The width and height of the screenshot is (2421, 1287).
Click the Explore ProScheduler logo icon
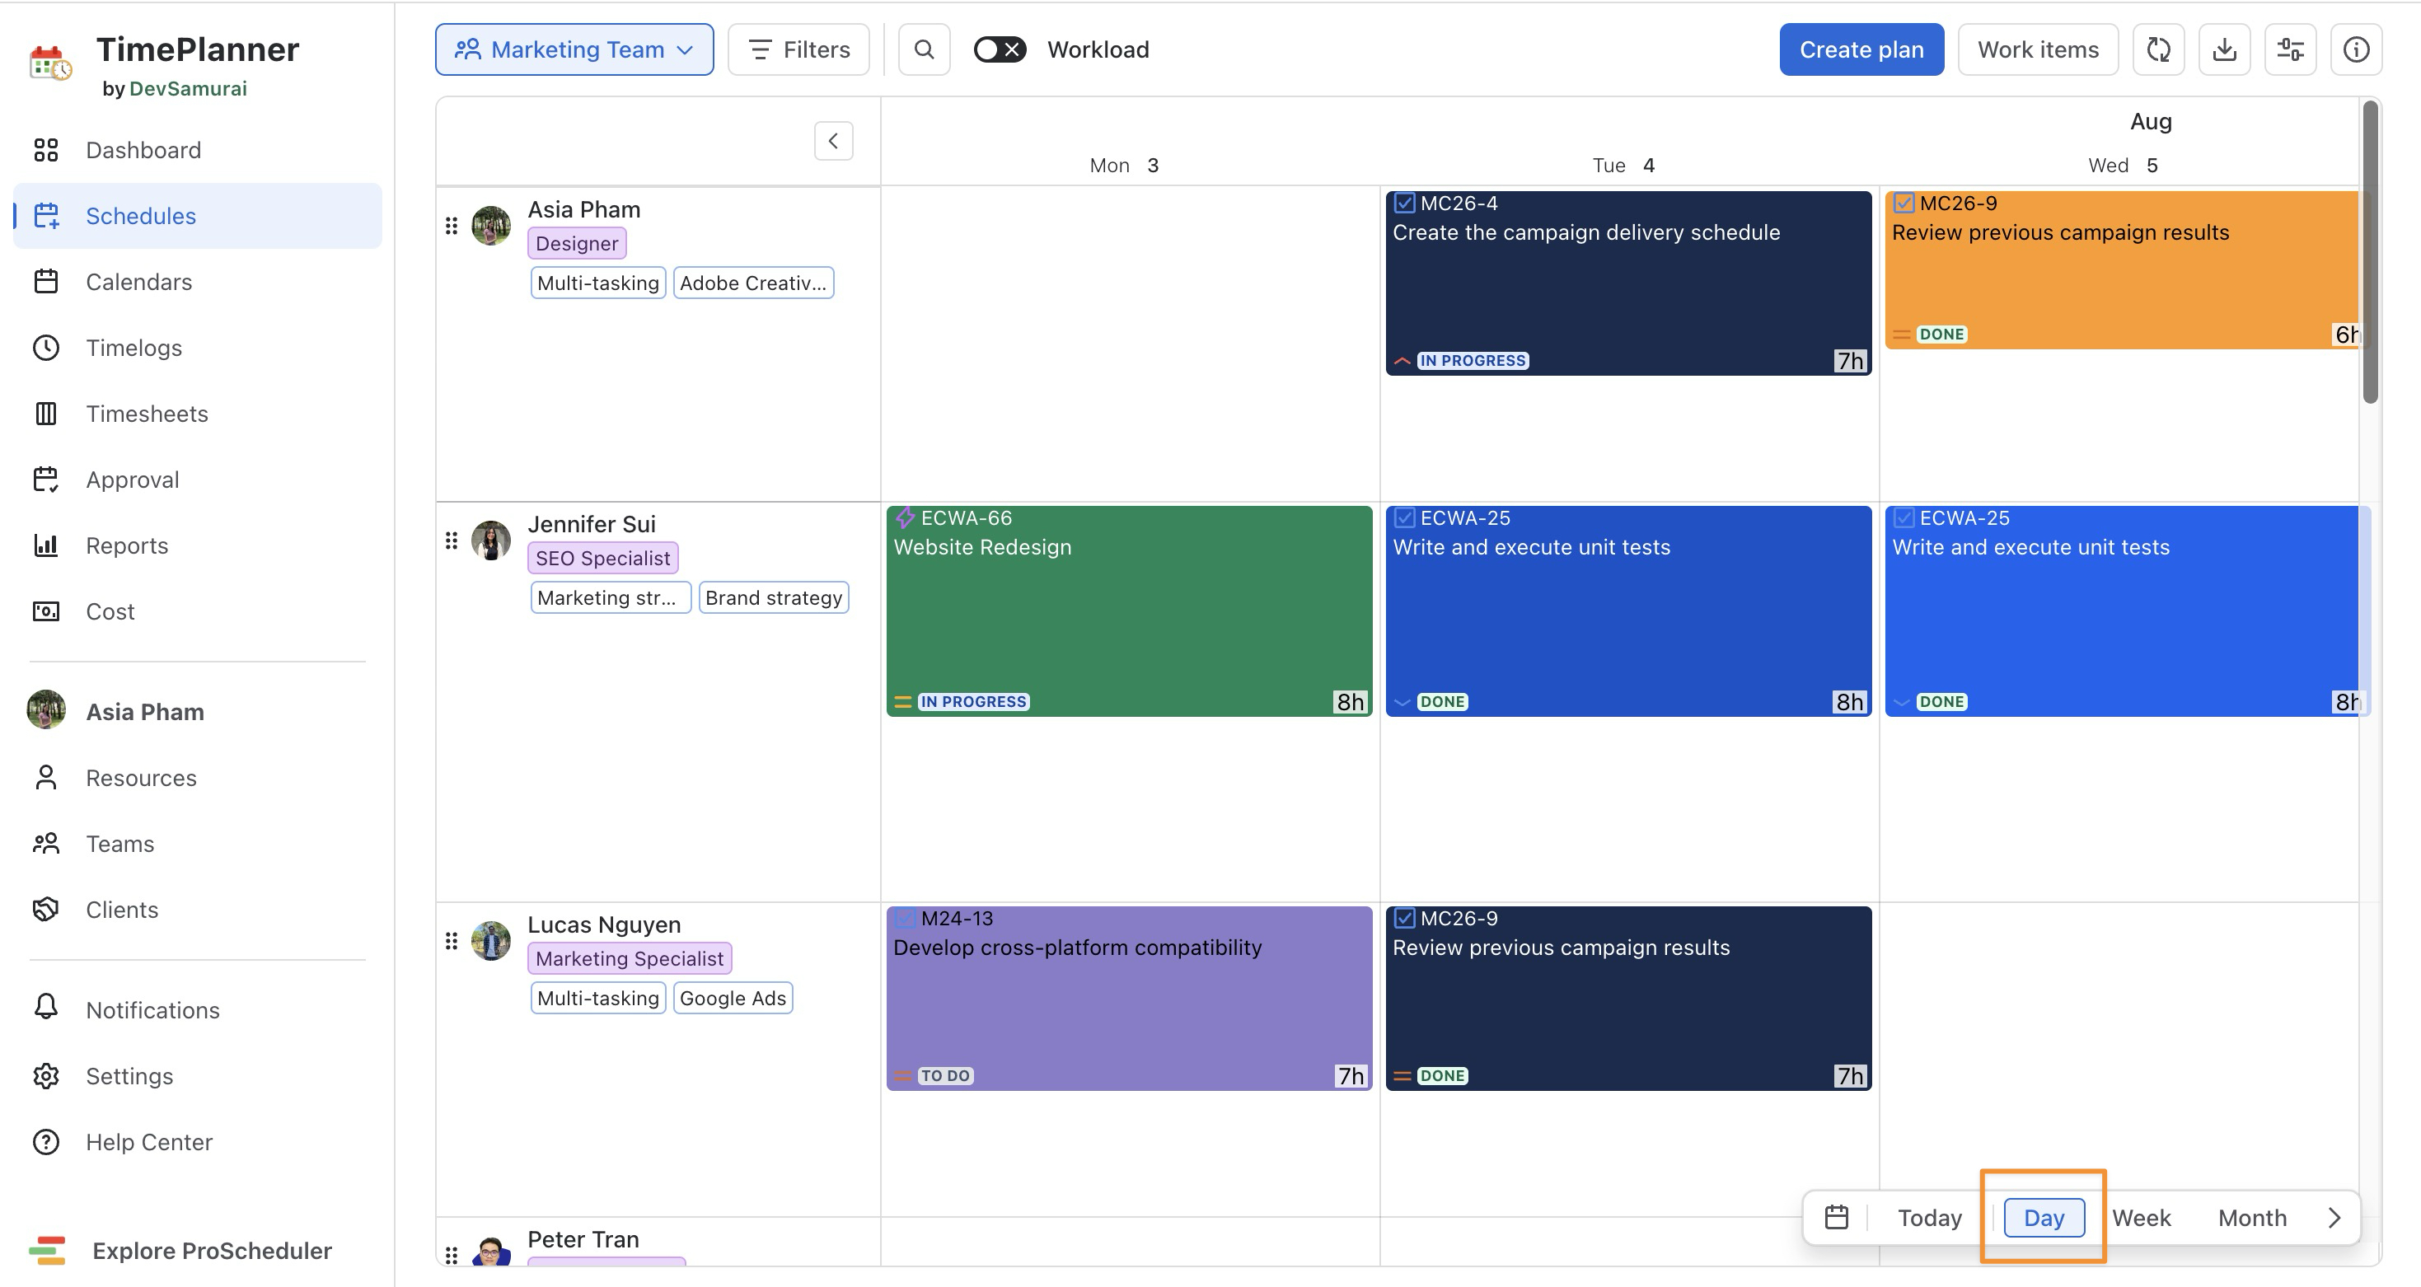tap(47, 1251)
